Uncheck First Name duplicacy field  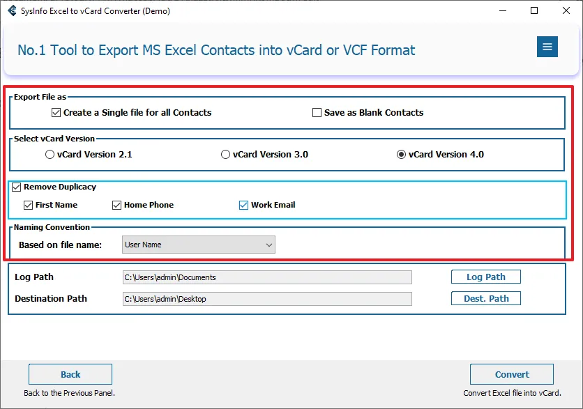(29, 205)
